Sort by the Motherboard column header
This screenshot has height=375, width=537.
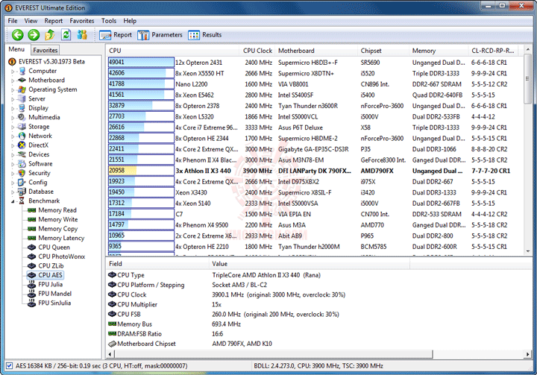[315, 51]
